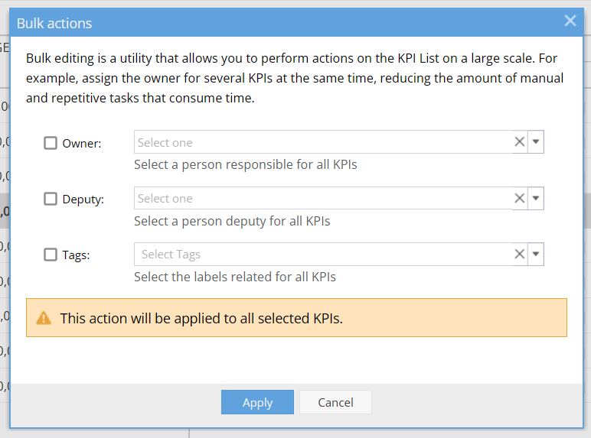Clear the Deputy field with its X icon
This screenshot has height=438, width=591.
pos(519,198)
